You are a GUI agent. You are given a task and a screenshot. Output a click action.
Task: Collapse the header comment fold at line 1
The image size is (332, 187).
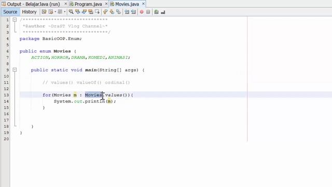(x=15, y=20)
